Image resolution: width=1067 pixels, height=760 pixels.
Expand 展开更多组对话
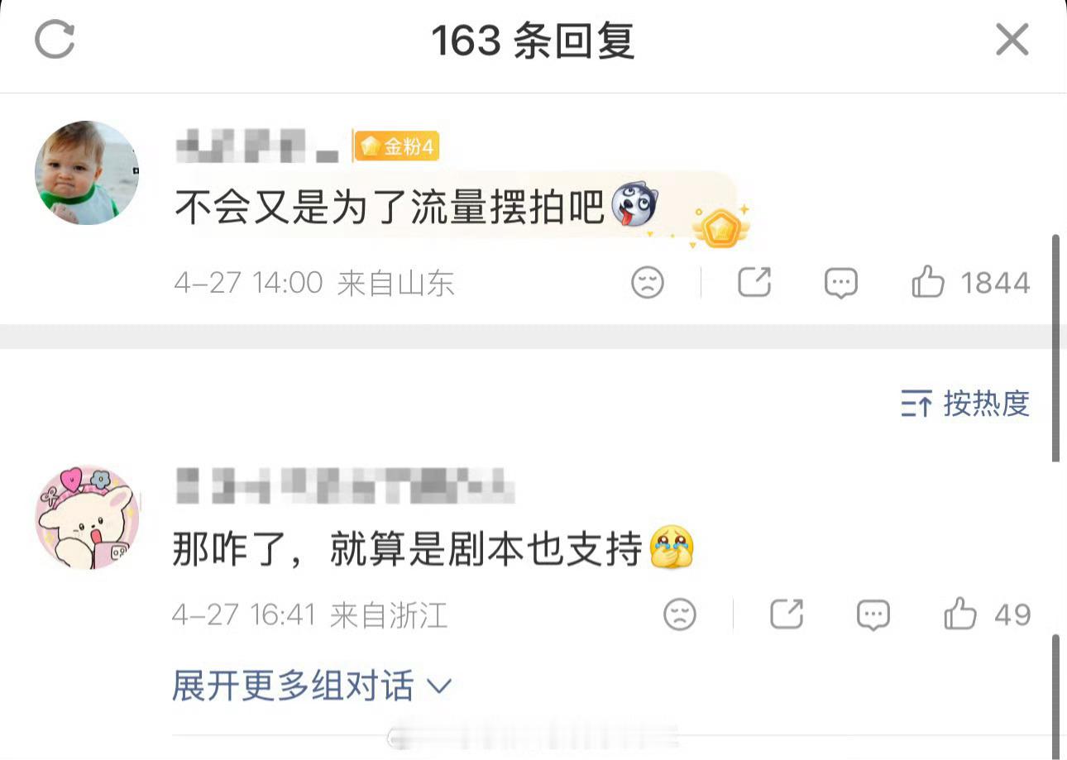point(312,686)
